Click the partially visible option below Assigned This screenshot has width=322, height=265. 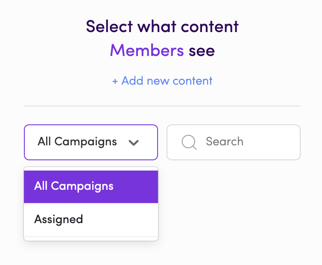coord(91,238)
